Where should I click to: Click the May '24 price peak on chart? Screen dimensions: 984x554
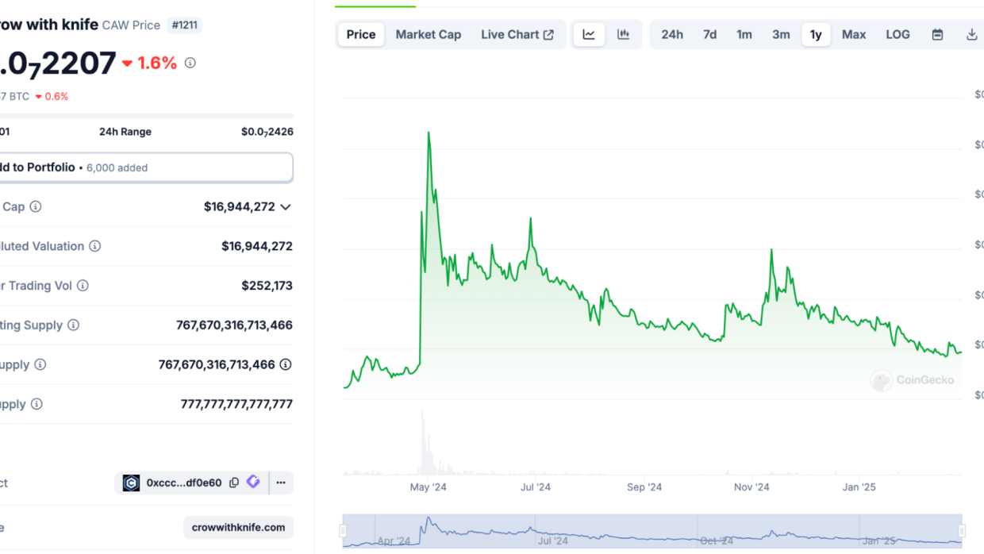[x=429, y=133]
